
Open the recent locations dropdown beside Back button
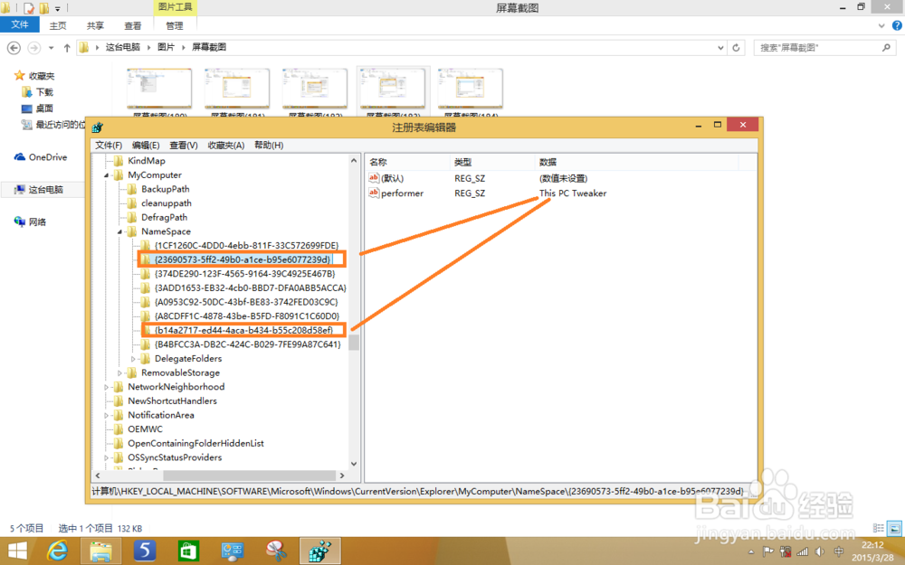(x=52, y=47)
